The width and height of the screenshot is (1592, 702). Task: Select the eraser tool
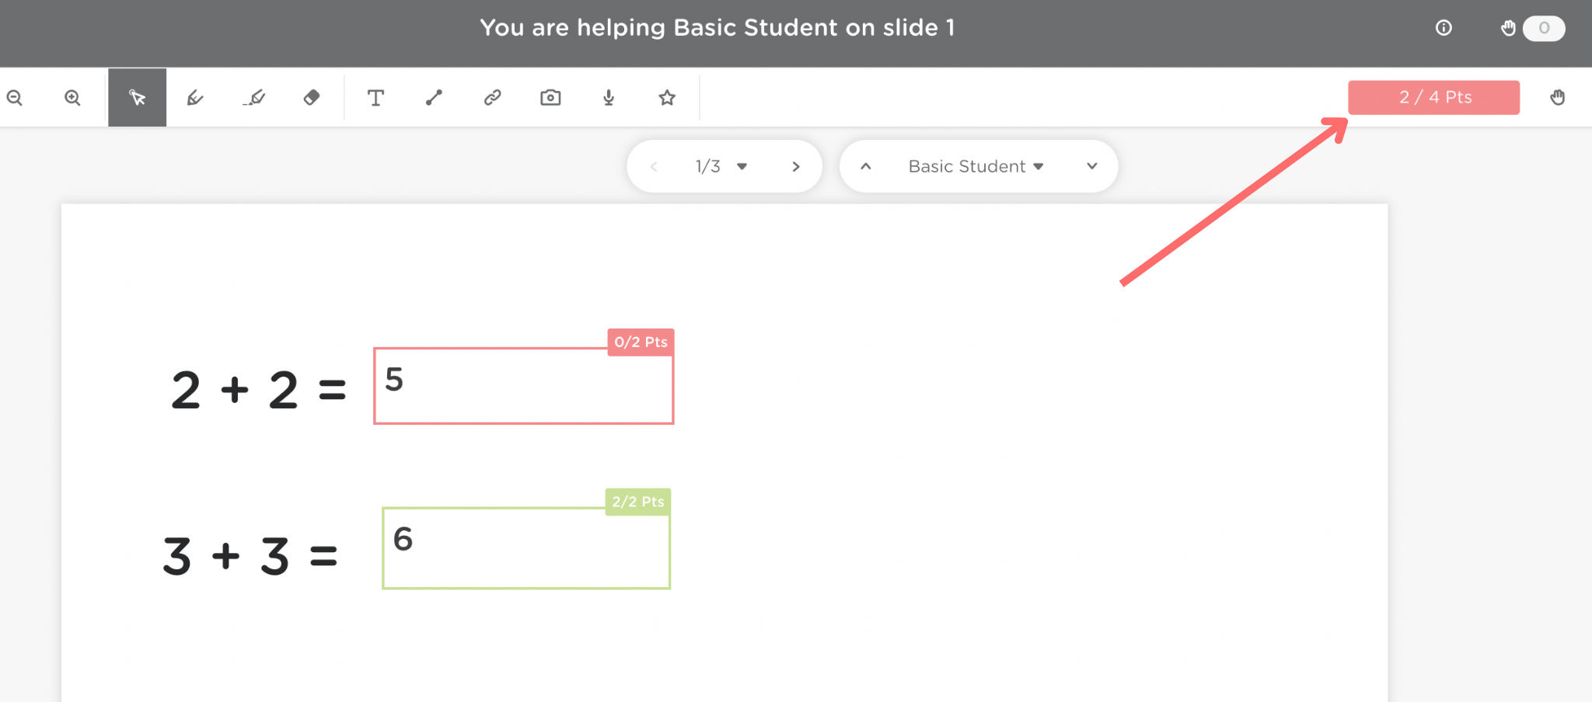[x=312, y=98]
